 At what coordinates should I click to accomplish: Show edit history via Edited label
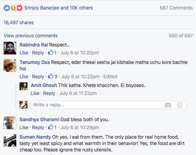tap(110, 77)
